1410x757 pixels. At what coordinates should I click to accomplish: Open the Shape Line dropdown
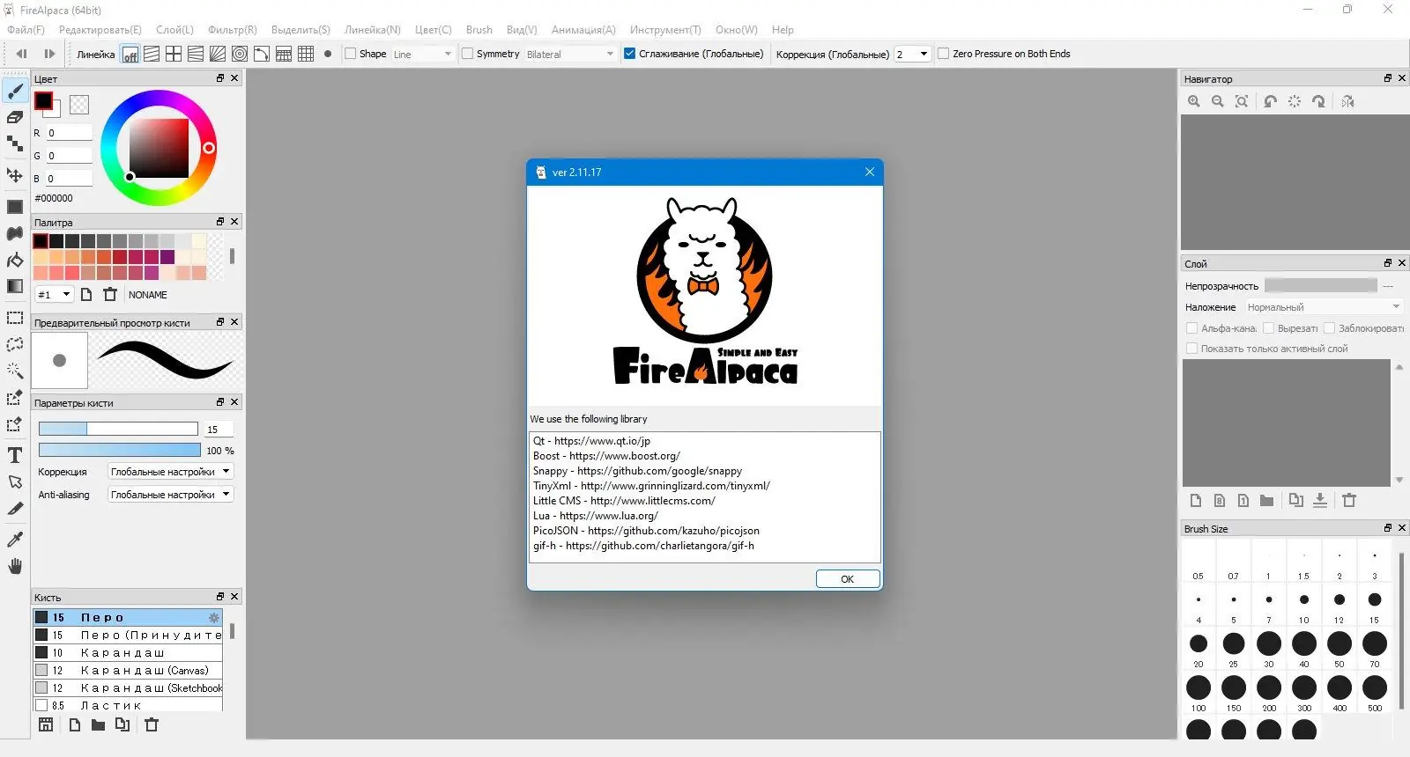pos(423,54)
